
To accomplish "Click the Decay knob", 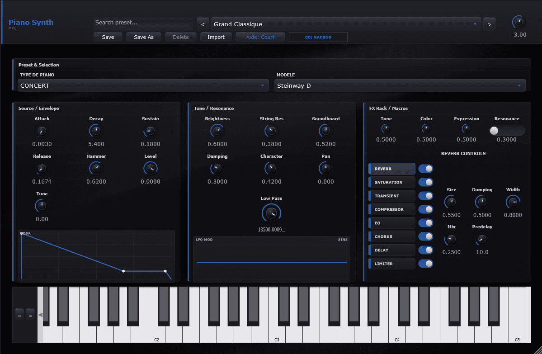I will (96, 131).
